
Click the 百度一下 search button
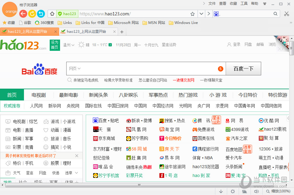click(243, 68)
